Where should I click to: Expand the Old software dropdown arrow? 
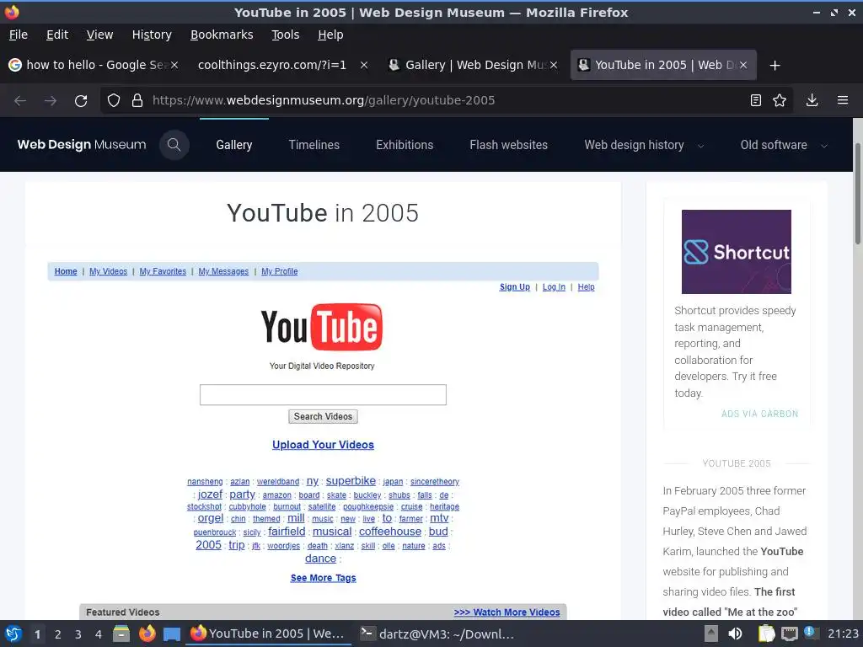824,146
